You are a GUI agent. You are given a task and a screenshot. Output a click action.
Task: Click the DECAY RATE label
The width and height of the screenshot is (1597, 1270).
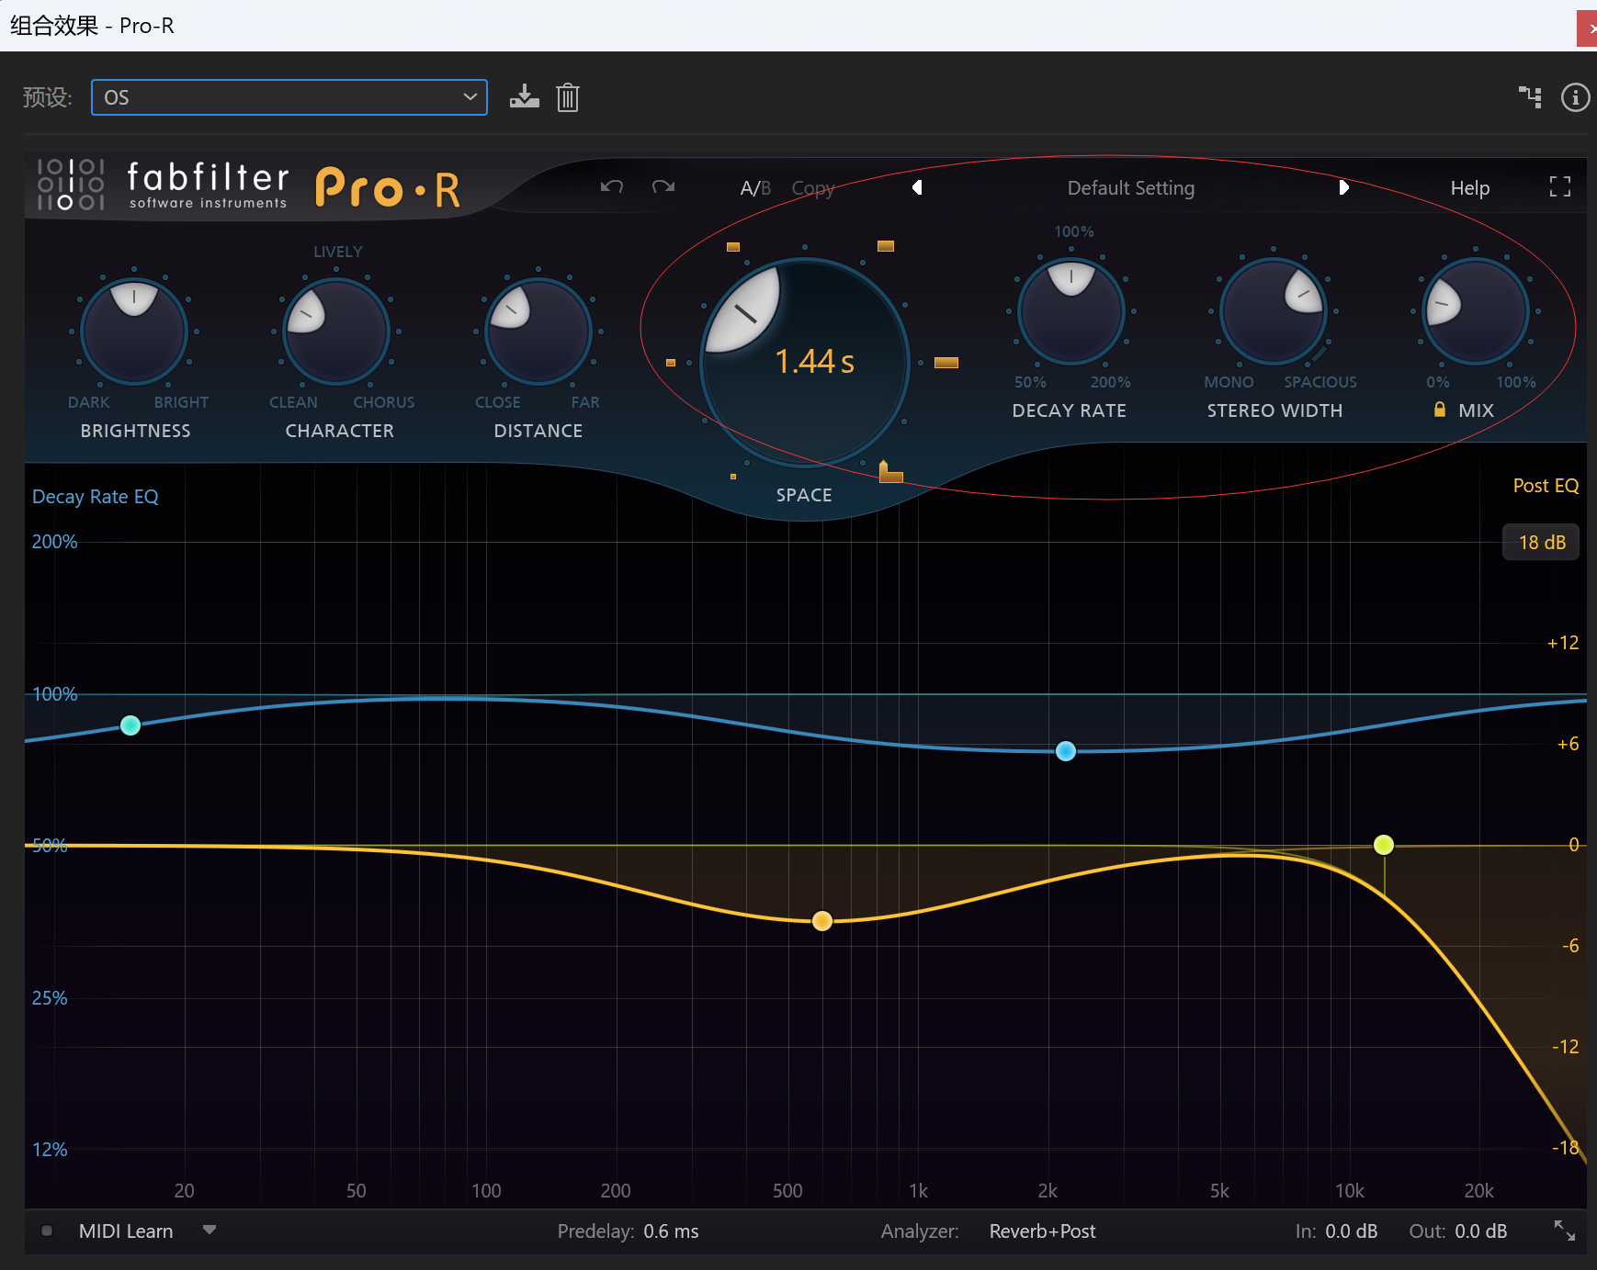1070,410
